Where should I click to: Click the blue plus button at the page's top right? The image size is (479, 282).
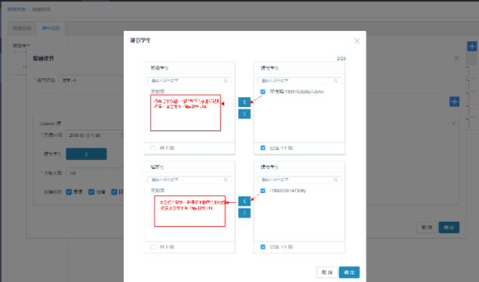(472, 47)
